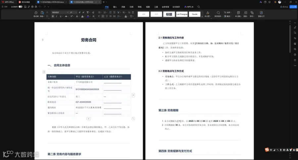Apply distributed alignment
Screen dimensions: 298x160
[114, 16]
